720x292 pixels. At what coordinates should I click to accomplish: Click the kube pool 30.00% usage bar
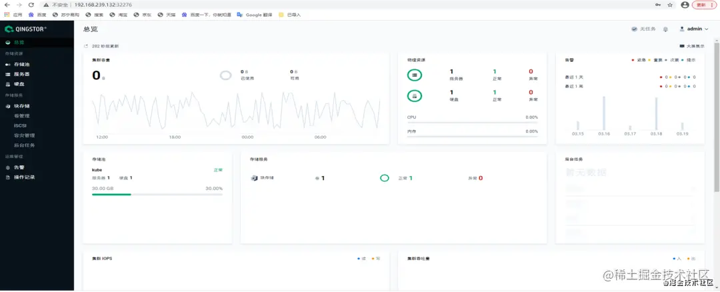(157, 195)
